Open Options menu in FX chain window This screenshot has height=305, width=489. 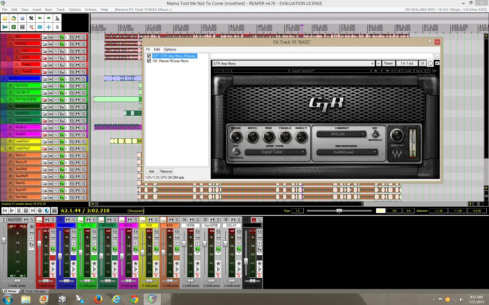click(x=170, y=49)
